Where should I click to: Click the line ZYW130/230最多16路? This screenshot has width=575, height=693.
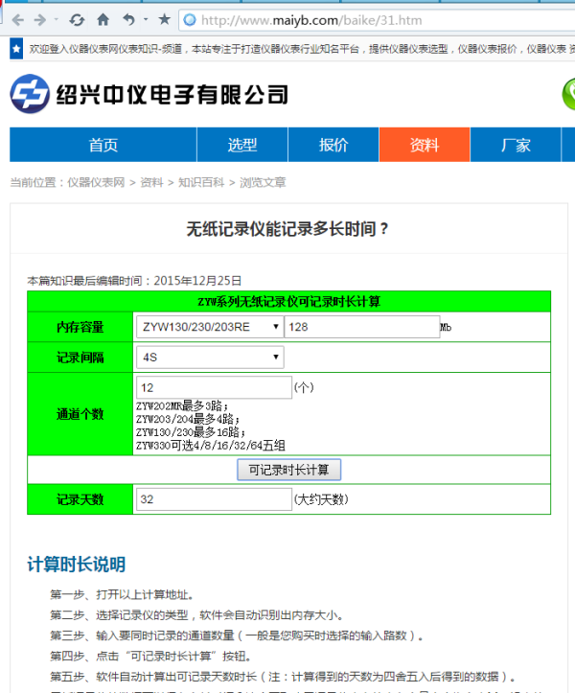click(191, 432)
